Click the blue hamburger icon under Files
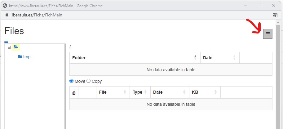Image resolution: width=283 pixels, height=129 pixels. [x=6, y=41]
